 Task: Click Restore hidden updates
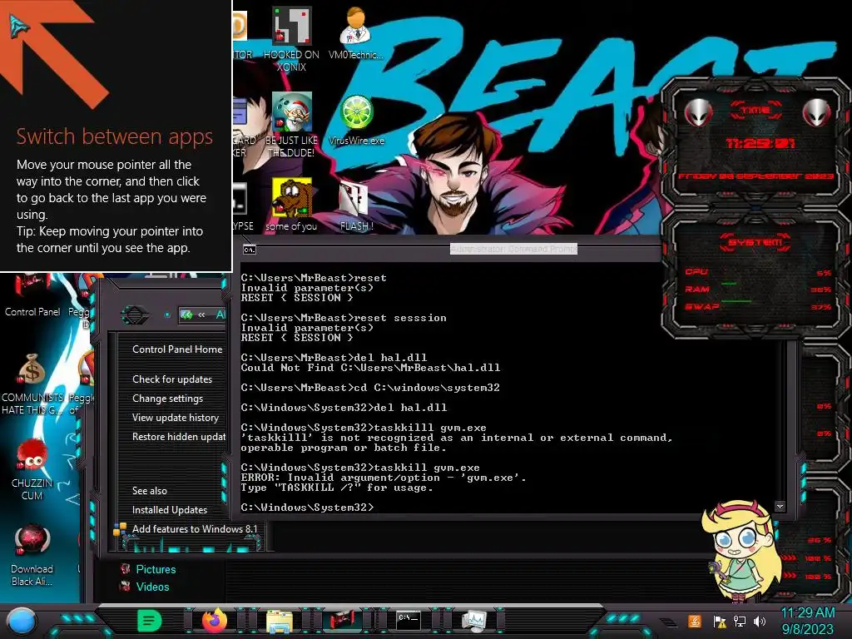point(179,436)
